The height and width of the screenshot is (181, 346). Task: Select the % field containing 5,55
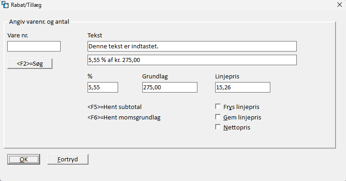[x=103, y=88]
